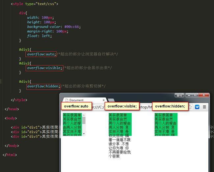Screen dimensions: 214x172
Task: Click the comment after overflow:hidden
Action: coord(83,86)
